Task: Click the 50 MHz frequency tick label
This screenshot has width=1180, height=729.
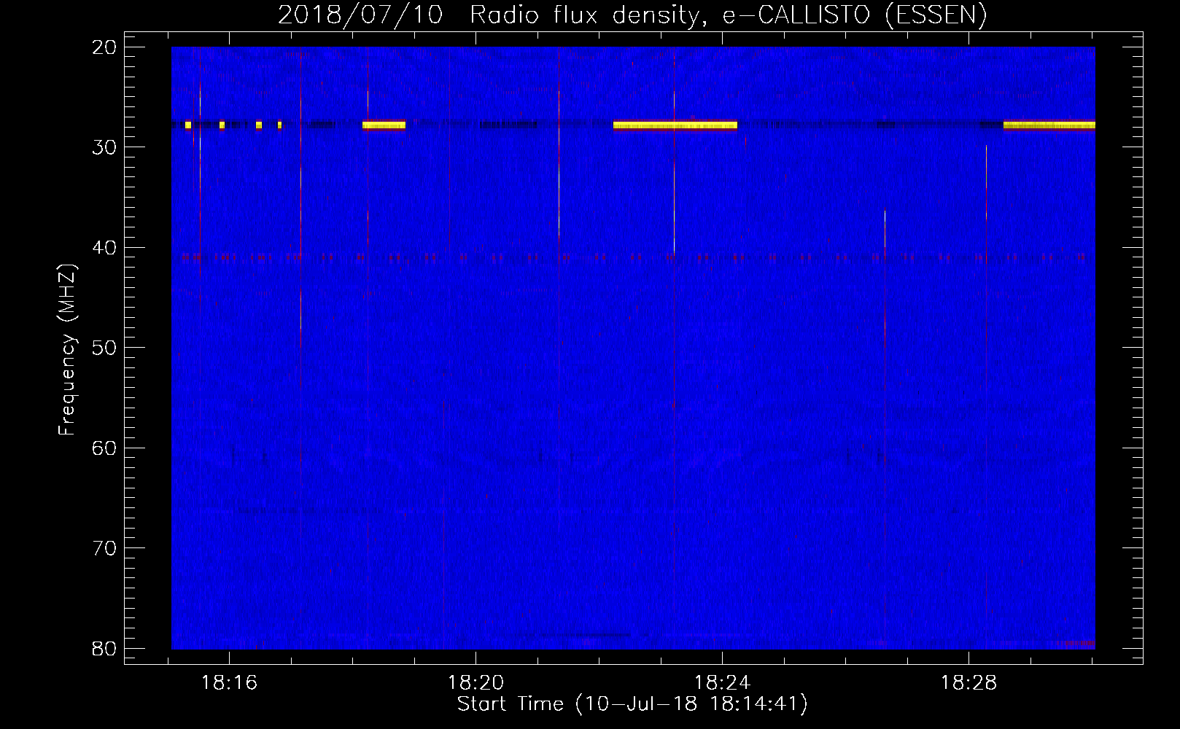Action: click(x=104, y=348)
